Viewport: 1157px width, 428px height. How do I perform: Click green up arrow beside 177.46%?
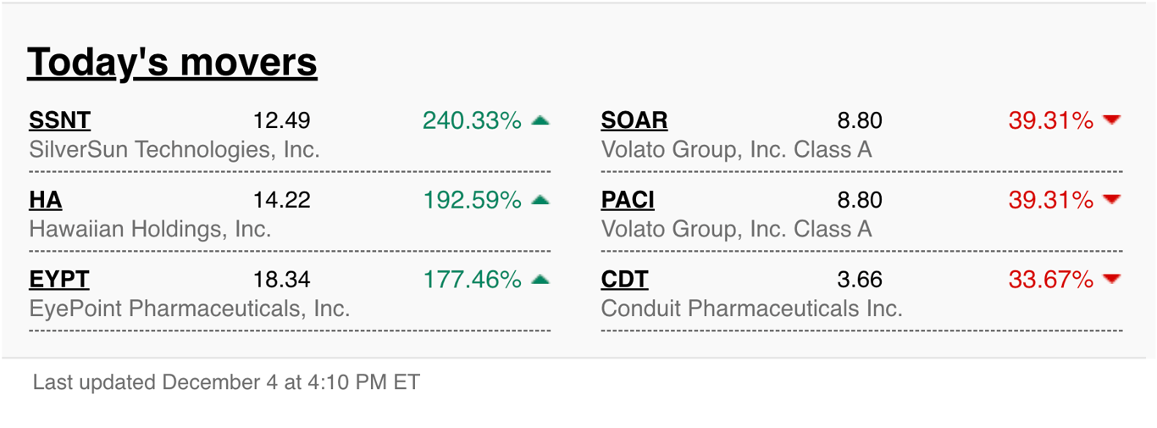(540, 280)
